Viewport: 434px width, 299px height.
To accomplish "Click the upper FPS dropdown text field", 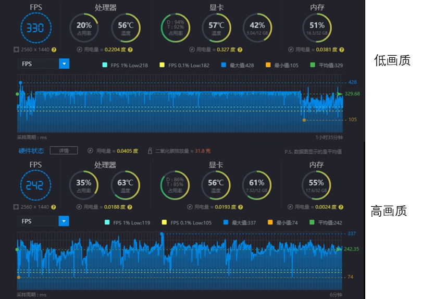I will coord(39,64).
